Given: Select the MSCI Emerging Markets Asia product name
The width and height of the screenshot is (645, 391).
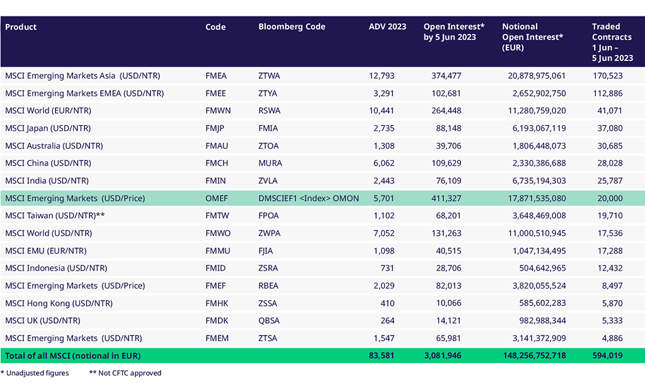Looking at the screenshot, I should [83, 76].
